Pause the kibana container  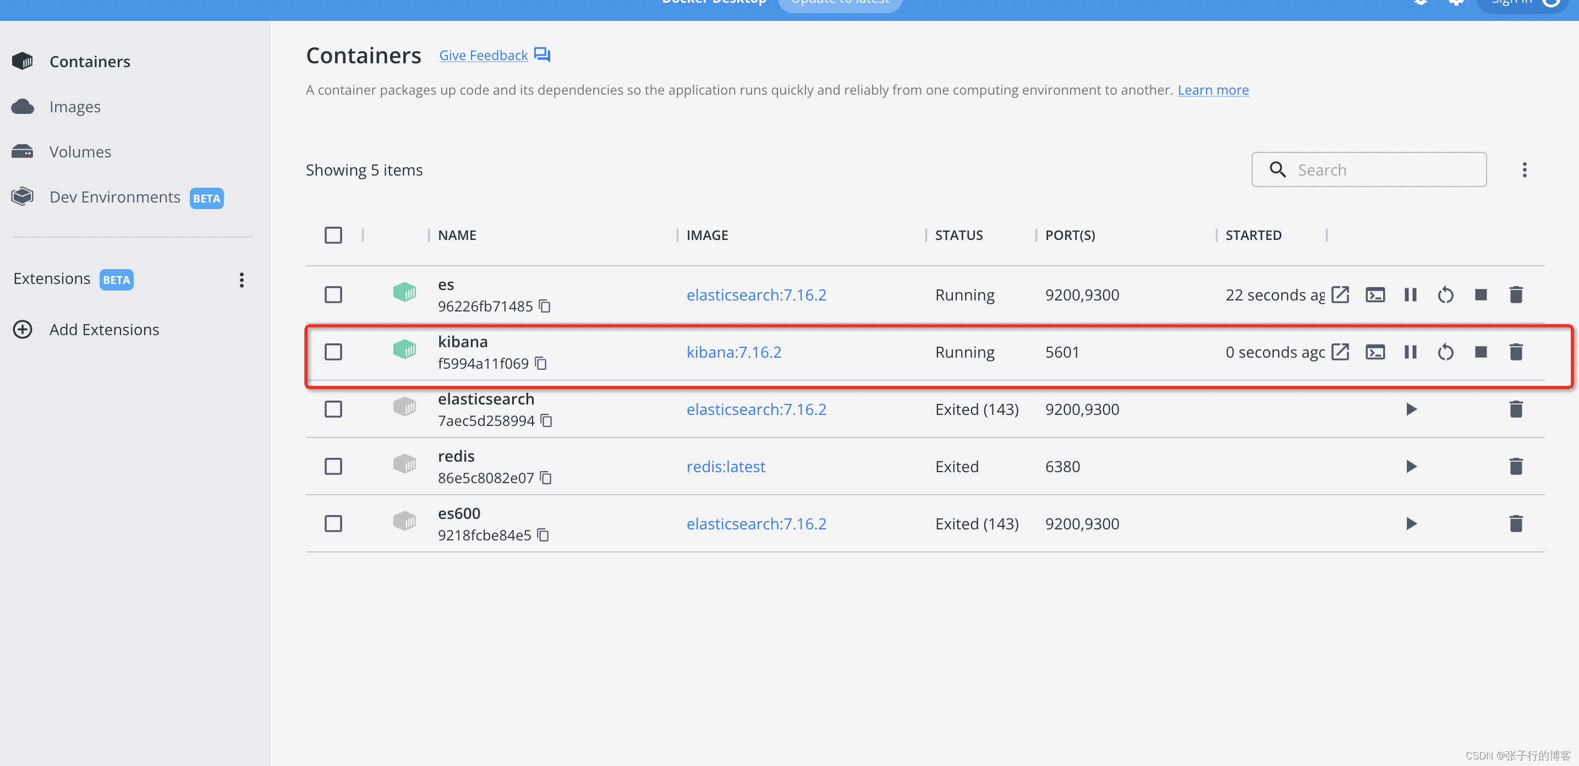click(x=1411, y=352)
